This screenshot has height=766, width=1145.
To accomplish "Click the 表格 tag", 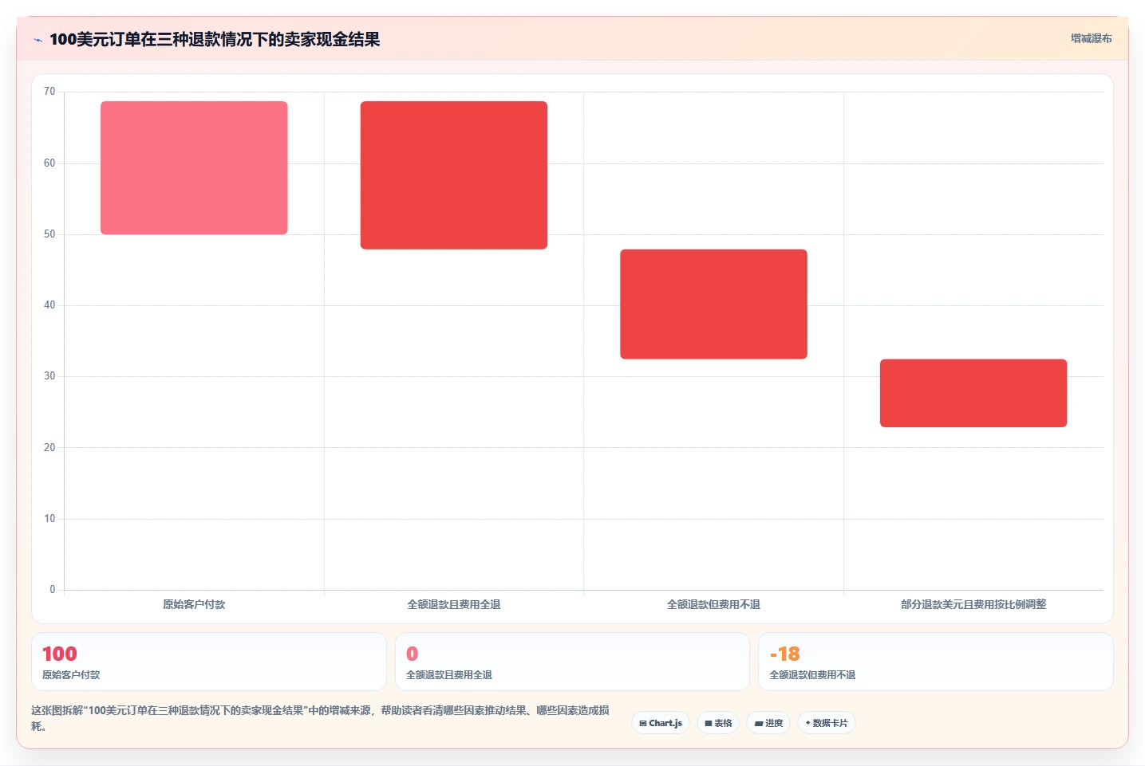I will click(718, 723).
